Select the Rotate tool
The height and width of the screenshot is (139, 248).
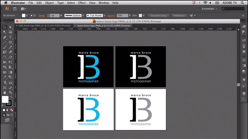5,57
